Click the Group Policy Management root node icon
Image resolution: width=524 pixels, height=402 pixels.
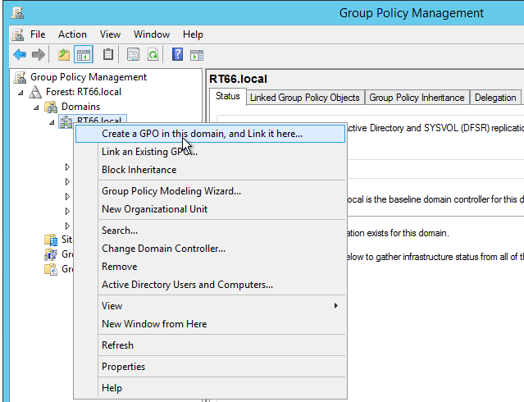tap(20, 77)
